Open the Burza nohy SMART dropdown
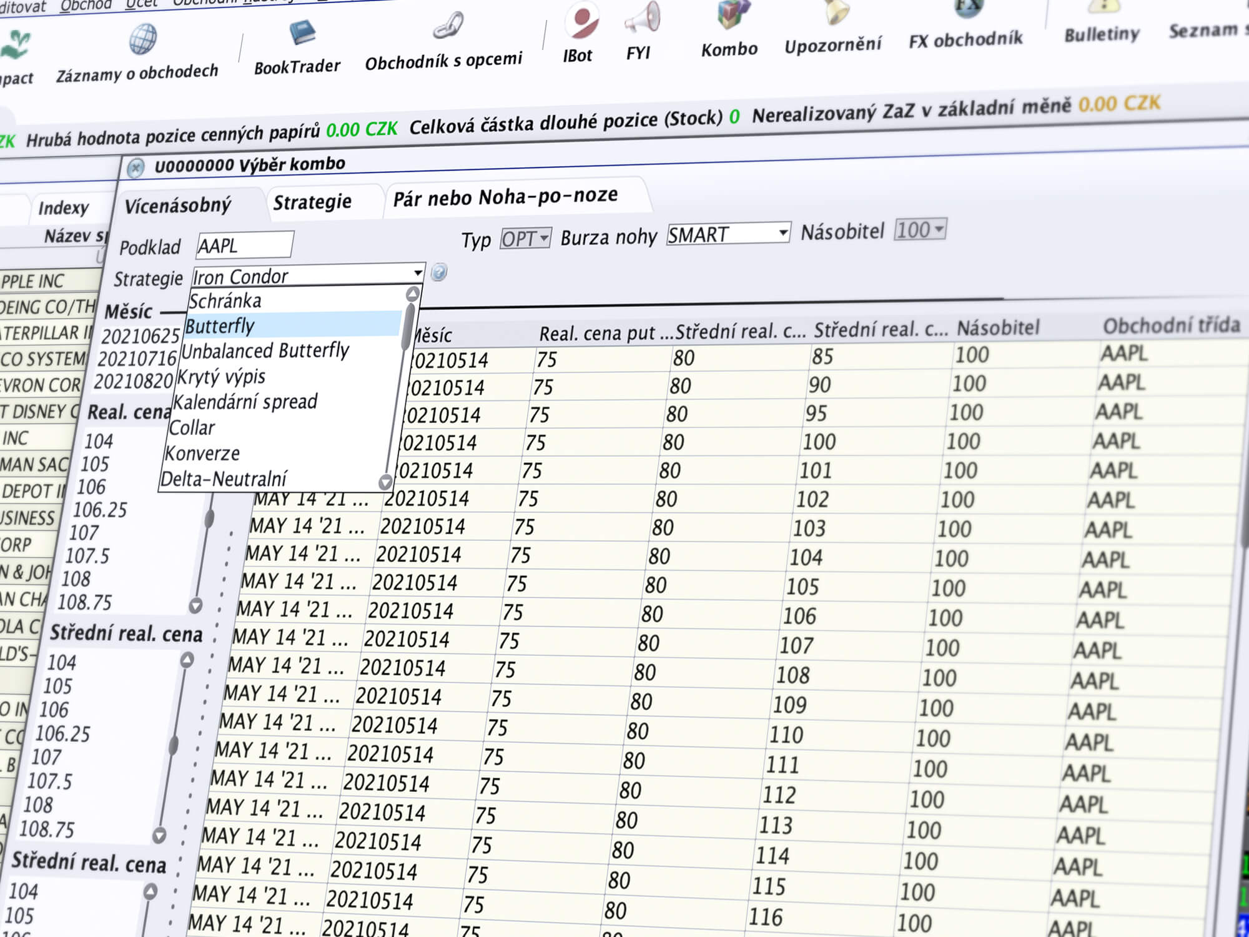The width and height of the screenshot is (1249, 937). pyautogui.click(x=728, y=234)
